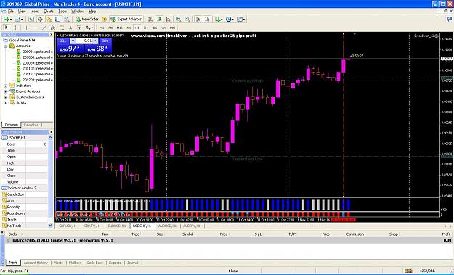Switch timeframe to W1
The width and height of the screenshot is (454, 275).
(x=164, y=28)
